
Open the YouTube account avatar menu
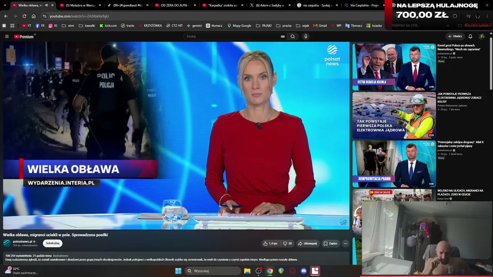click(x=481, y=37)
